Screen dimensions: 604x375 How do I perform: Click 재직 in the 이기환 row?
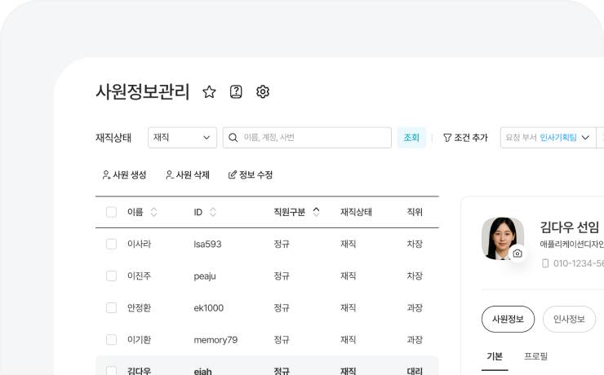pos(349,340)
